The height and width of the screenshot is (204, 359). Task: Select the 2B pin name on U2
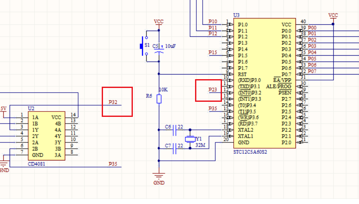[35, 149]
